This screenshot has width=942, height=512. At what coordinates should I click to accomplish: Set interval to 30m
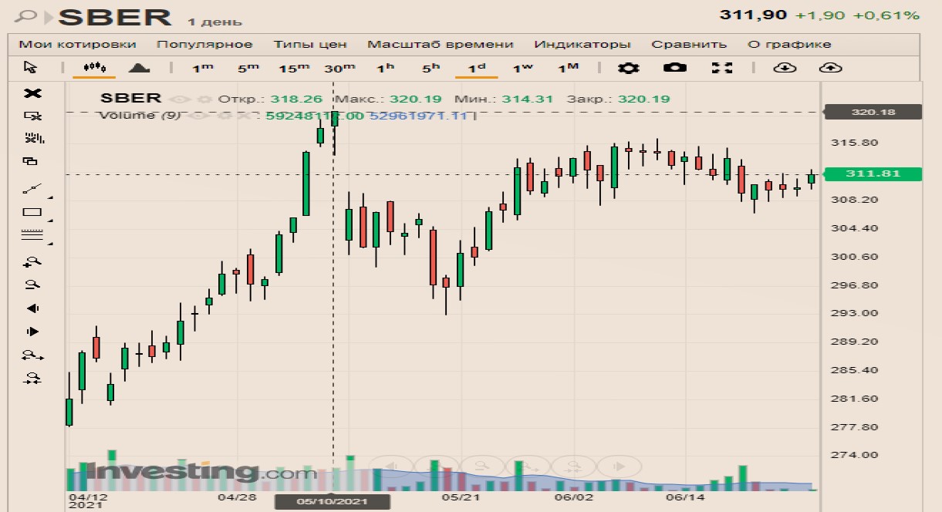[339, 68]
